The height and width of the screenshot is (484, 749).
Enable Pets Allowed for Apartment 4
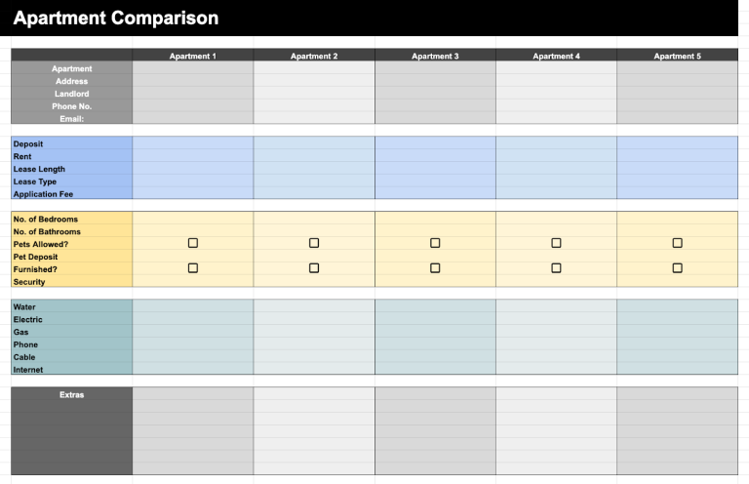pos(556,243)
